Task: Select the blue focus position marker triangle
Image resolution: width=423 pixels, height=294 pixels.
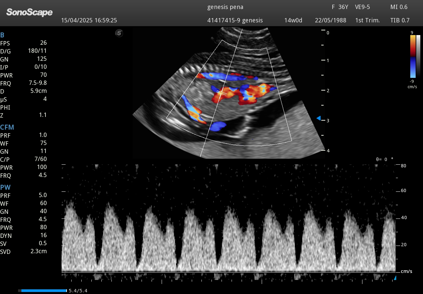Action: point(319,118)
